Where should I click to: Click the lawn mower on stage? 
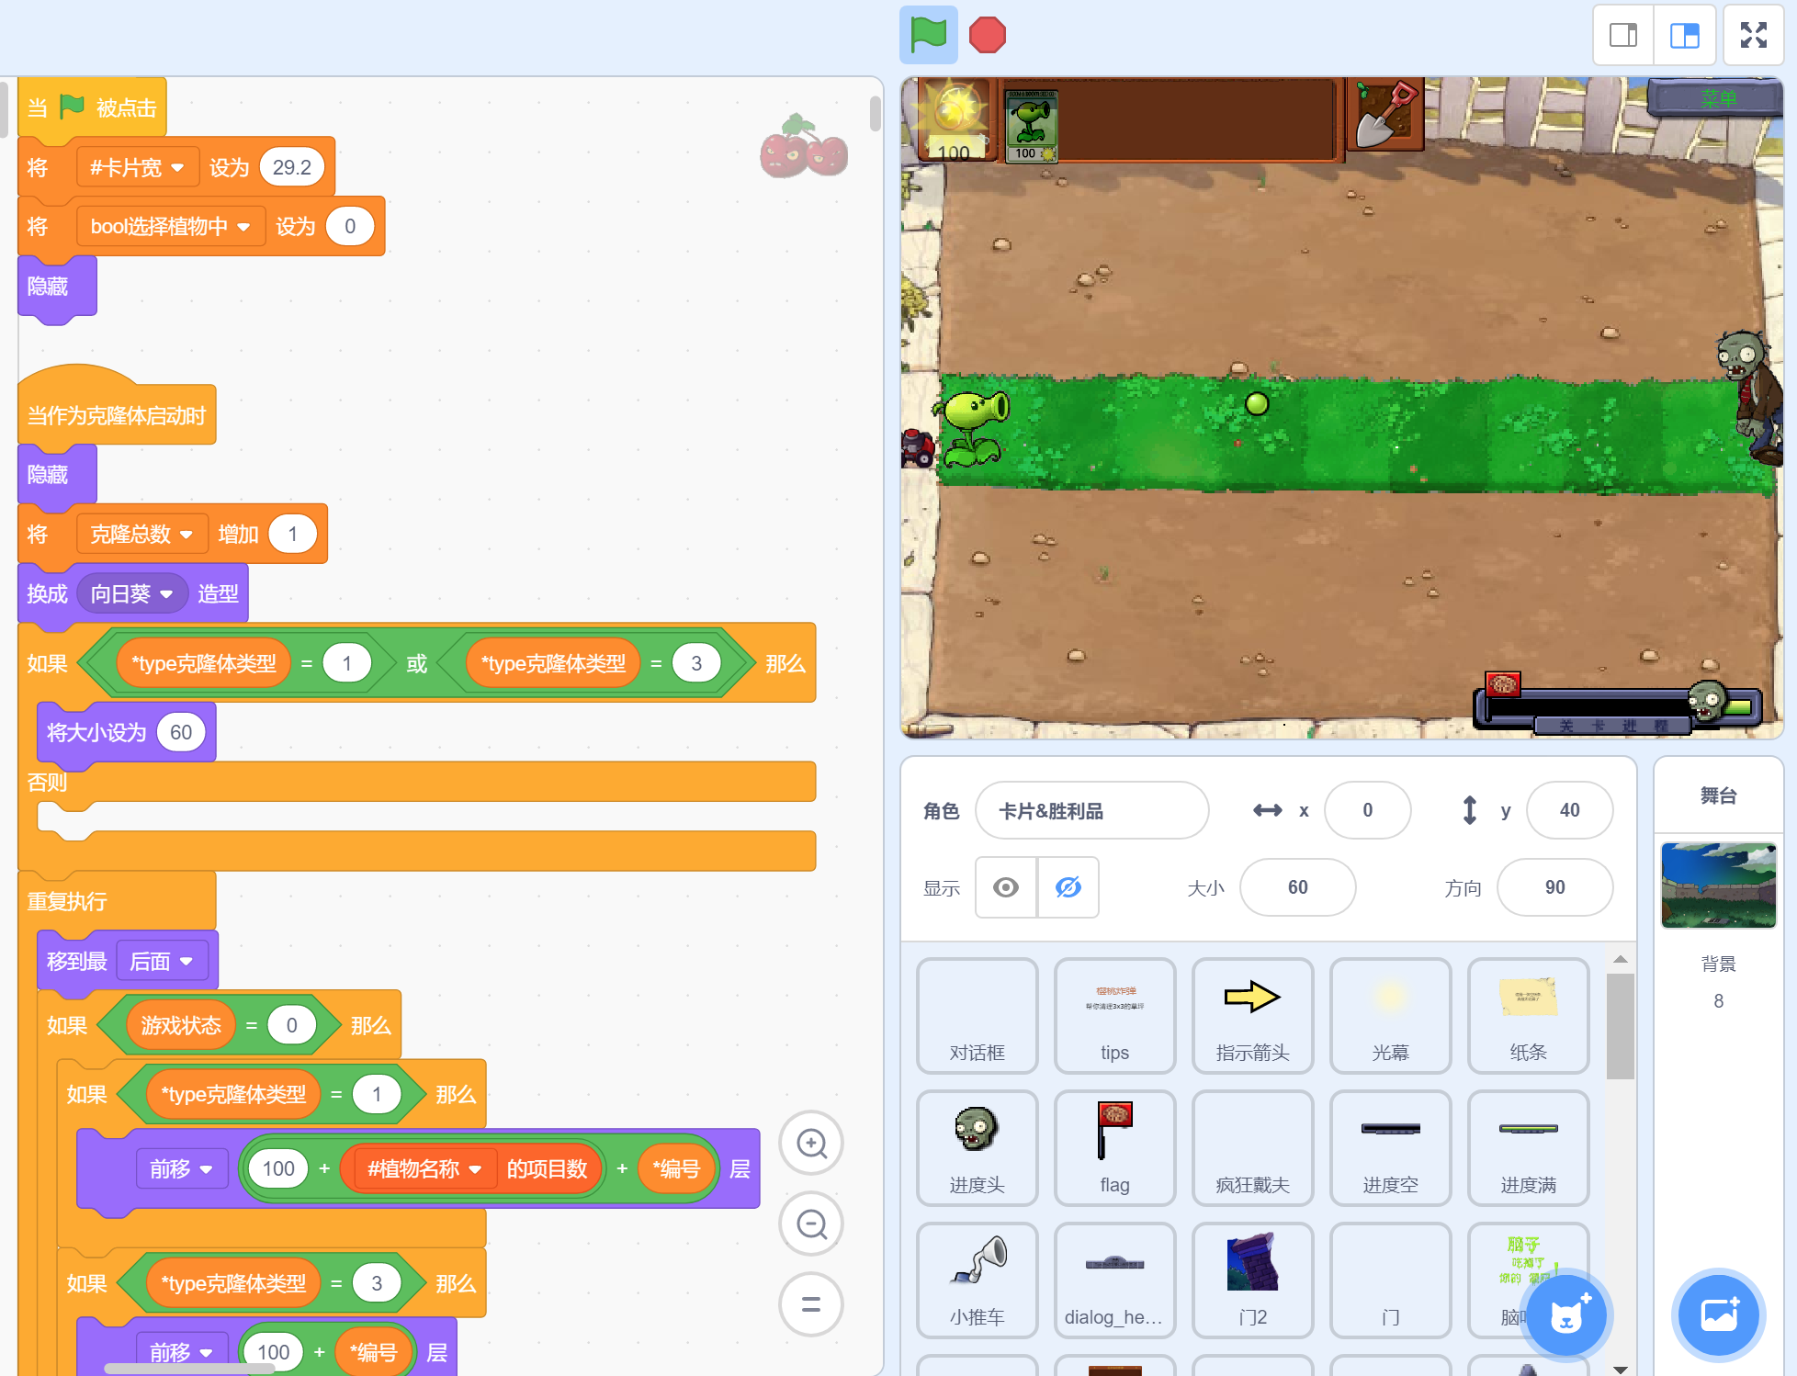click(918, 447)
